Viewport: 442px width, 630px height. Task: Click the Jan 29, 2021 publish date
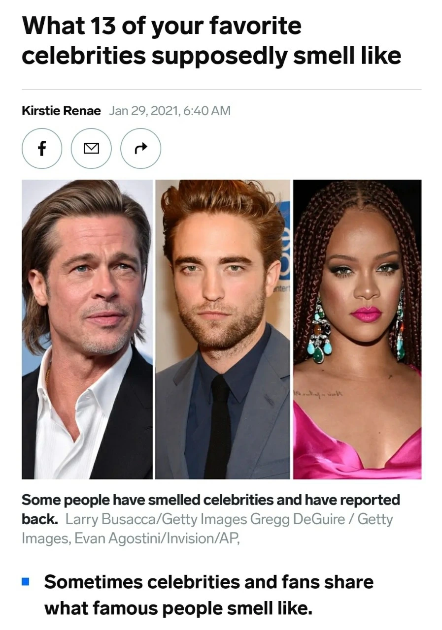(x=144, y=111)
